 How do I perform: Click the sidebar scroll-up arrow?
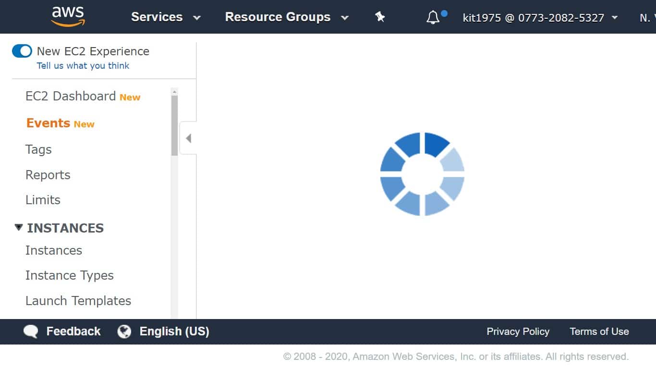(174, 91)
